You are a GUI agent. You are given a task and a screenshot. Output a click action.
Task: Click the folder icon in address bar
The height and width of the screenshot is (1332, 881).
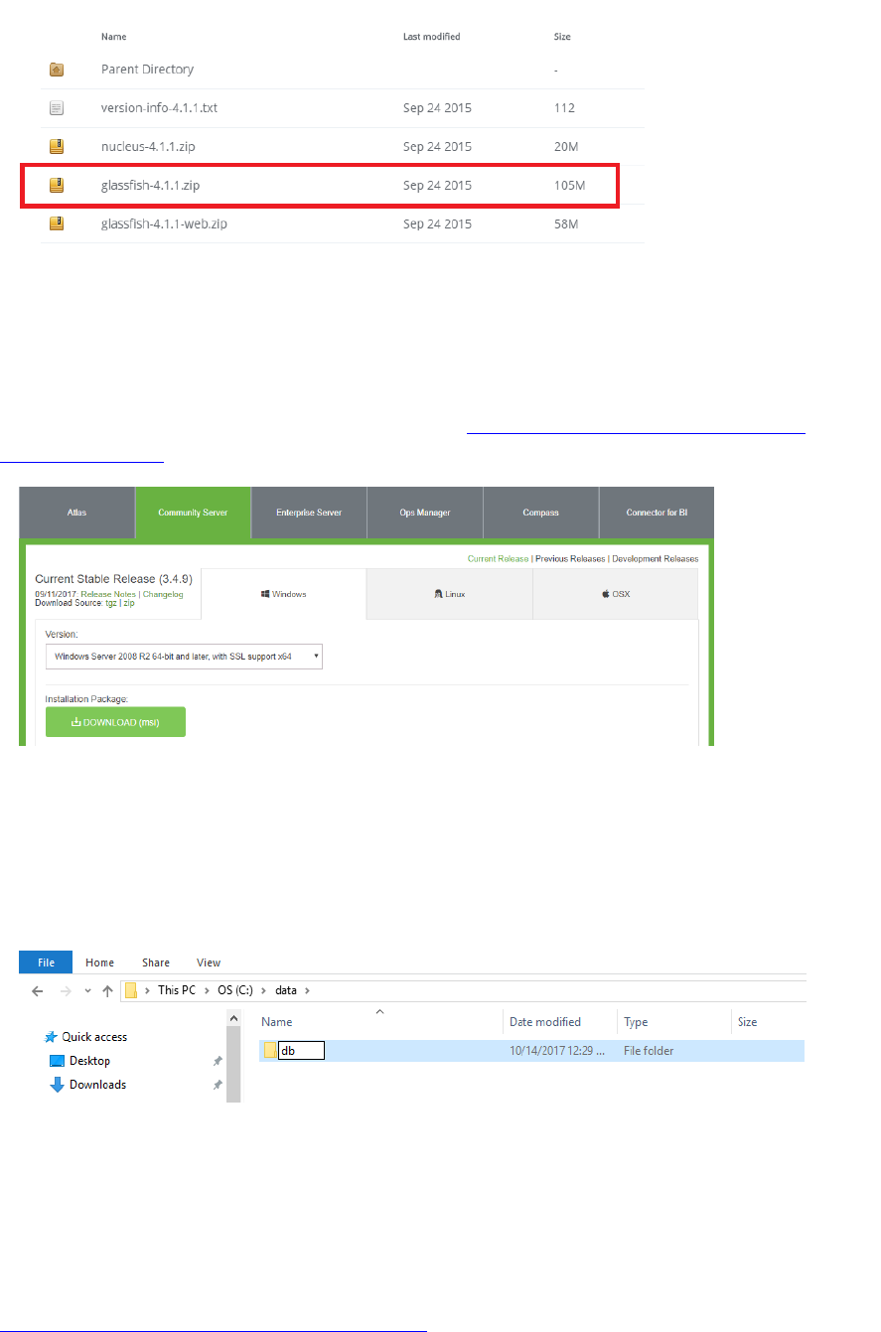pos(130,990)
